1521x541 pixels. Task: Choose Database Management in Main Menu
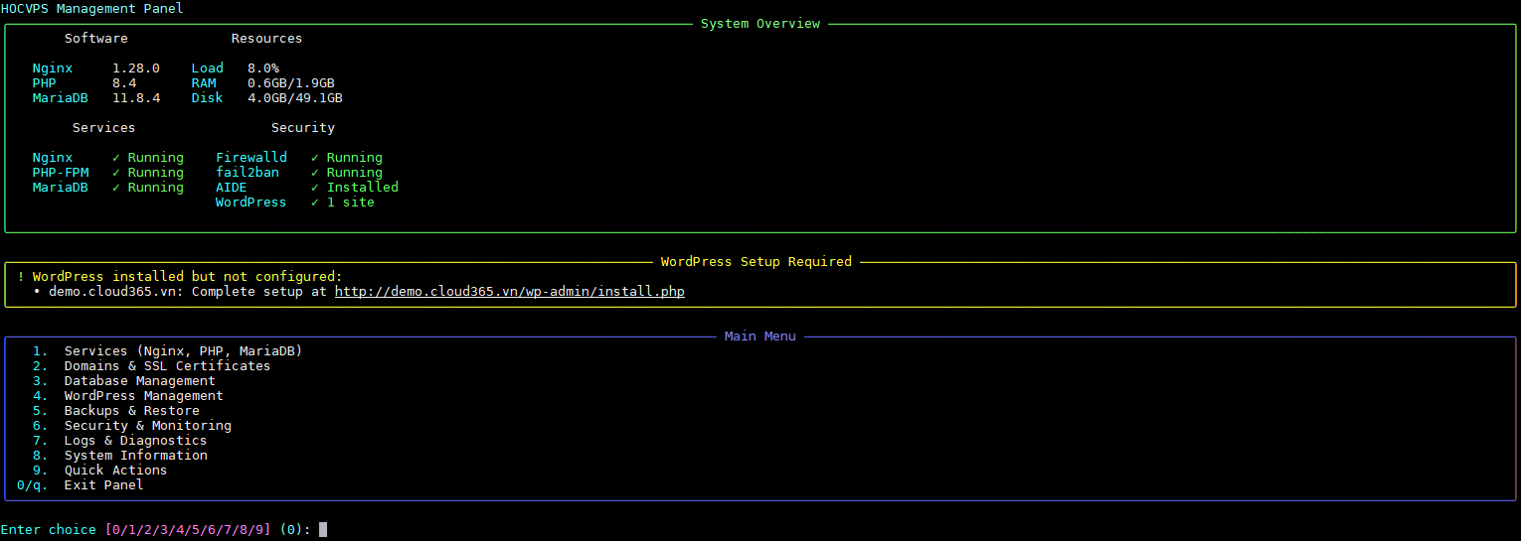click(139, 381)
